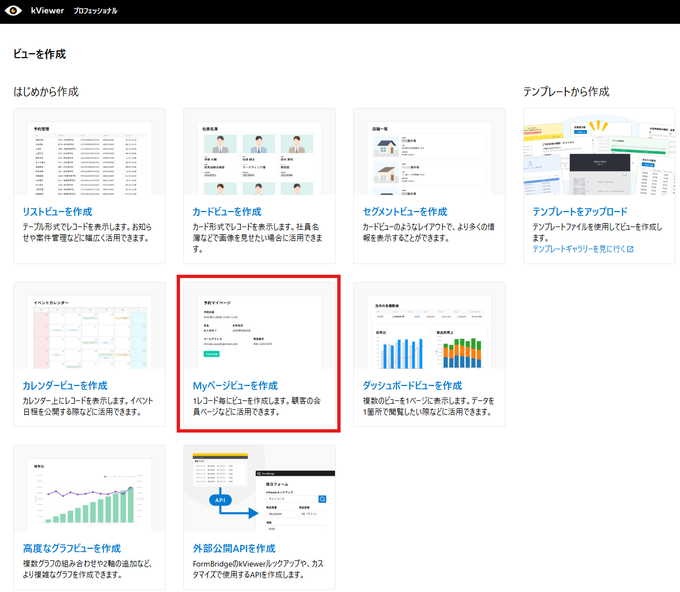Click the kViewer eye logo icon
Image resolution: width=680 pixels, height=592 pixels.
13,11
